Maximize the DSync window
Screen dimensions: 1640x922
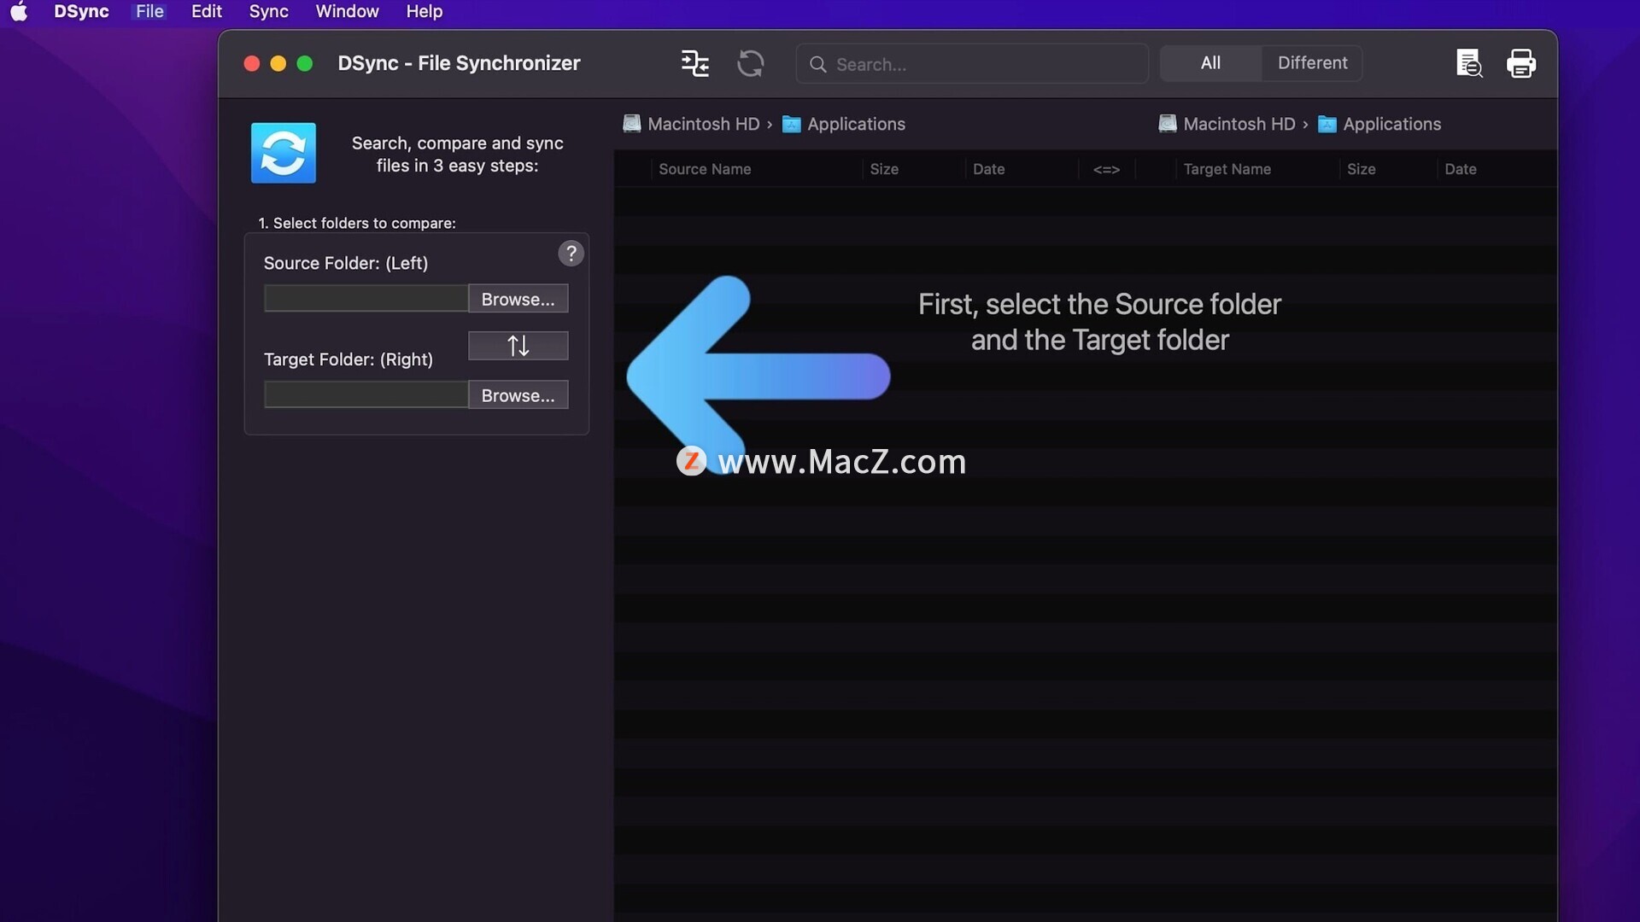tap(304, 64)
